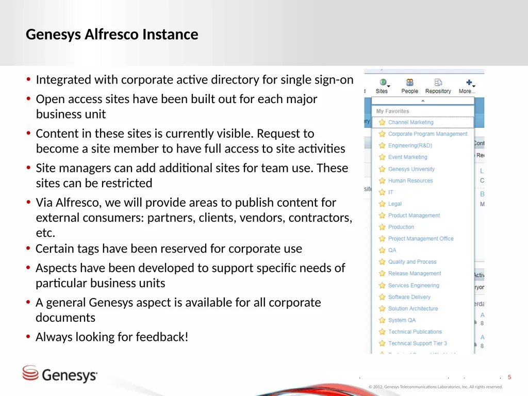Open the Sites menu label
This screenshot has height=396, width=528.
point(382,91)
